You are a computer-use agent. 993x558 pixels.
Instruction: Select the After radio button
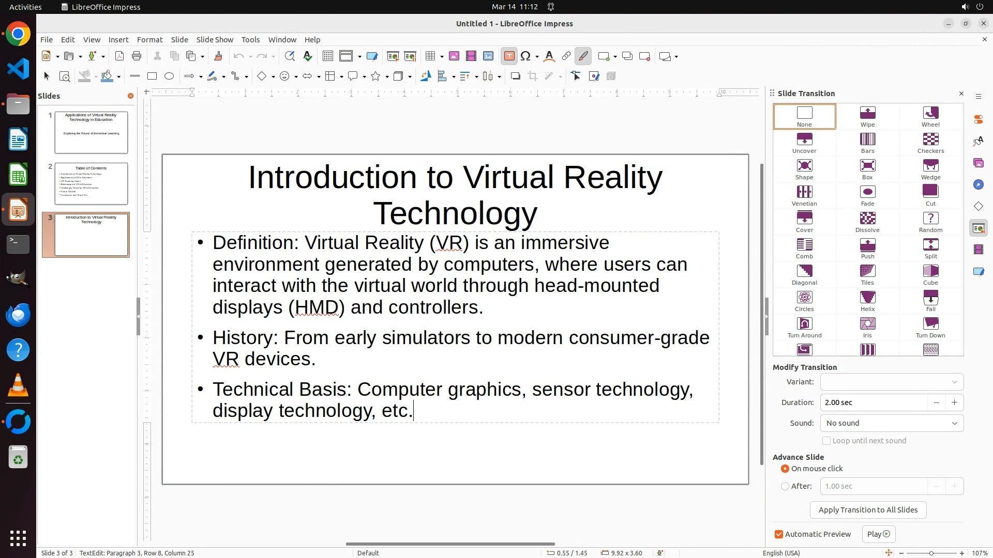click(x=785, y=486)
